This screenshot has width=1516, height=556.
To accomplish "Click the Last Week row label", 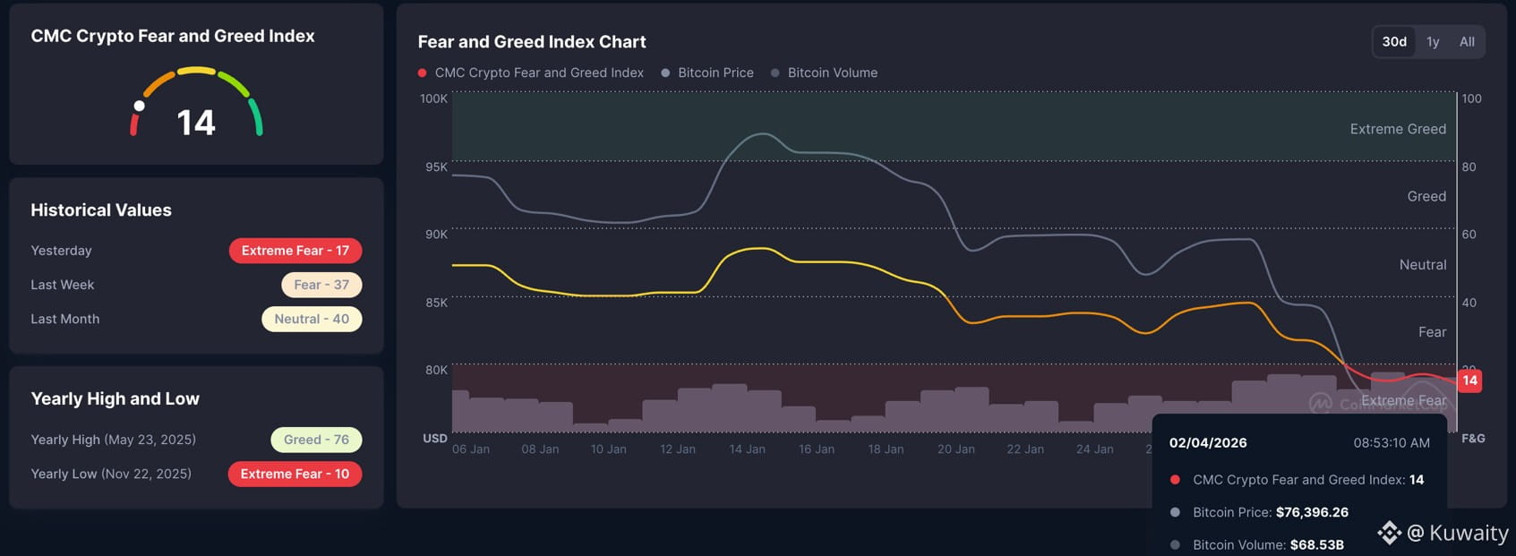I will pos(62,285).
